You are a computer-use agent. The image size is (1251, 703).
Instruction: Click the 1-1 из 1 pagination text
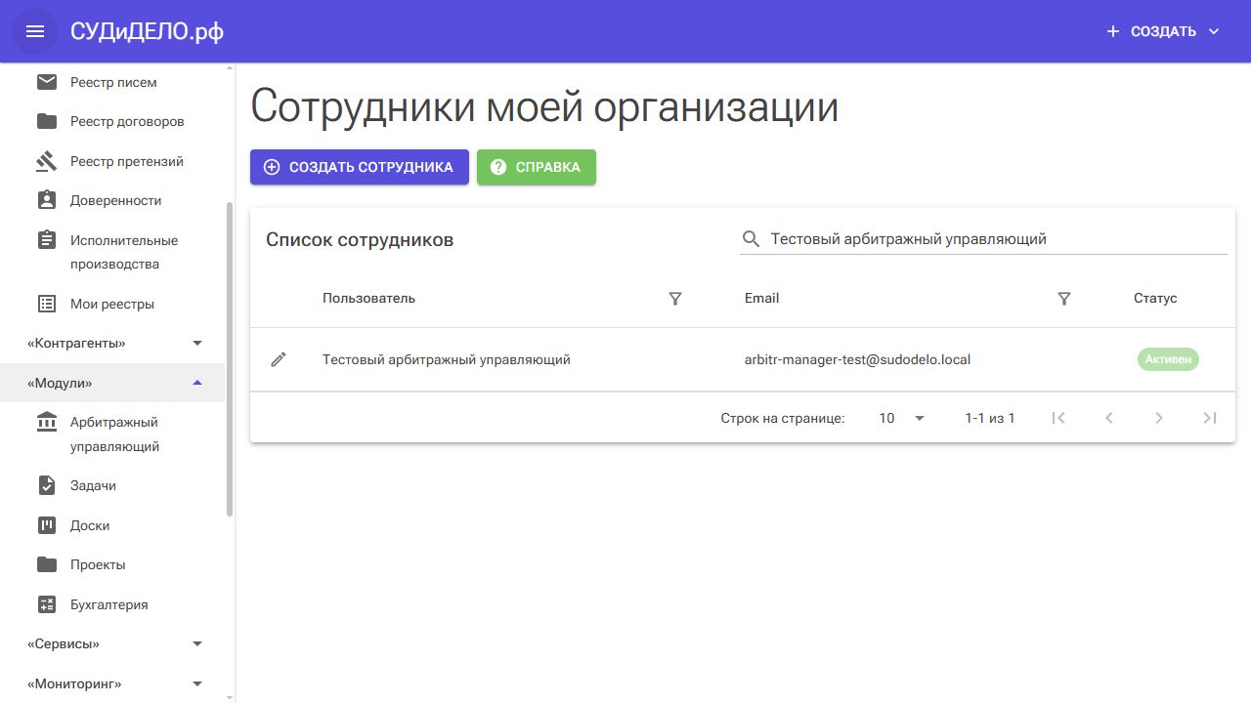pos(990,418)
